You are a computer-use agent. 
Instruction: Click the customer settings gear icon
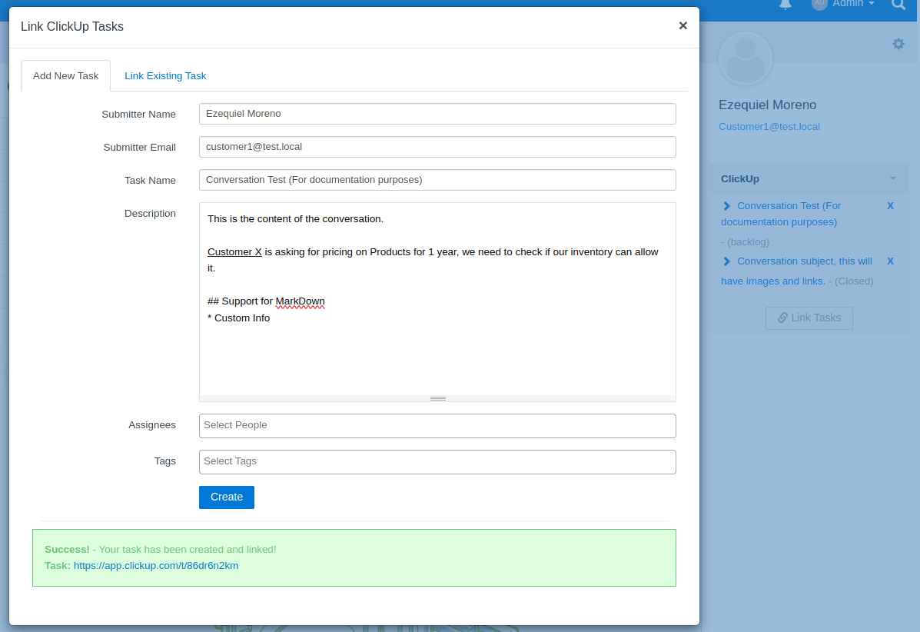pos(898,44)
